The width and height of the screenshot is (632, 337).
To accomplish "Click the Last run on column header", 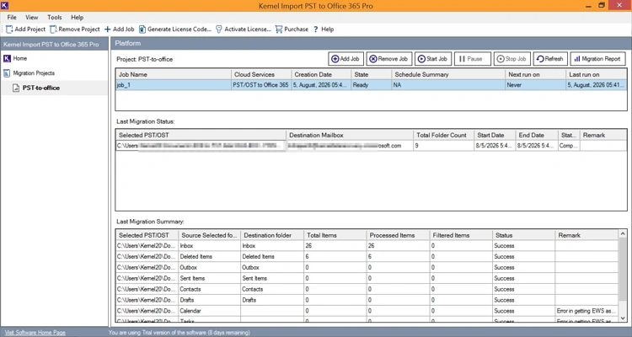I will pyautogui.click(x=596, y=75).
